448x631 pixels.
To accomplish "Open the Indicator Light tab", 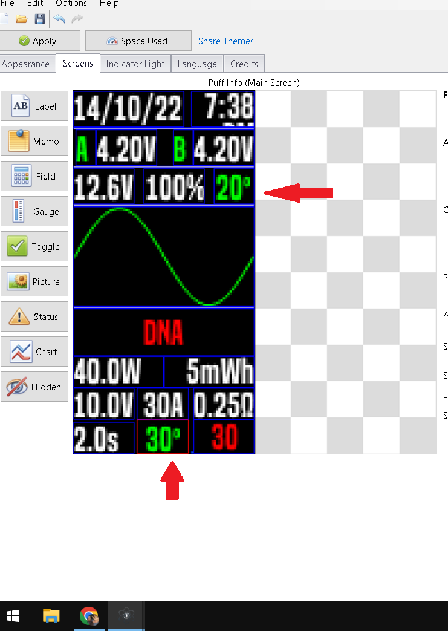I will click(x=135, y=64).
